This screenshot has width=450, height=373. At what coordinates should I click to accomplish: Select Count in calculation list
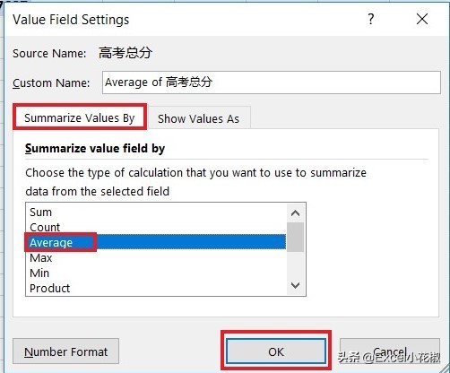coord(45,228)
